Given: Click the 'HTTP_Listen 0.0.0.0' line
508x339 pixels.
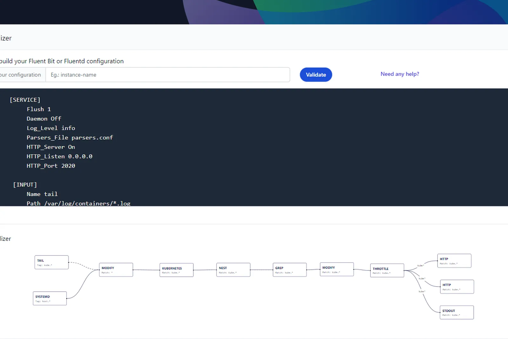Looking at the screenshot, I should pyautogui.click(x=59, y=156).
